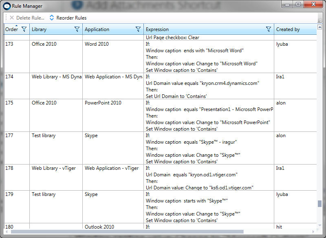Open the Library column filter

point(77,29)
